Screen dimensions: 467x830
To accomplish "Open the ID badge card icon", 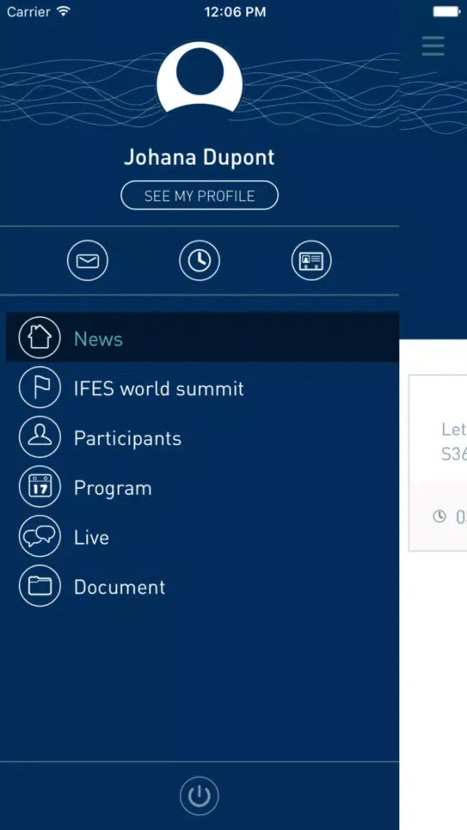I will tap(312, 261).
